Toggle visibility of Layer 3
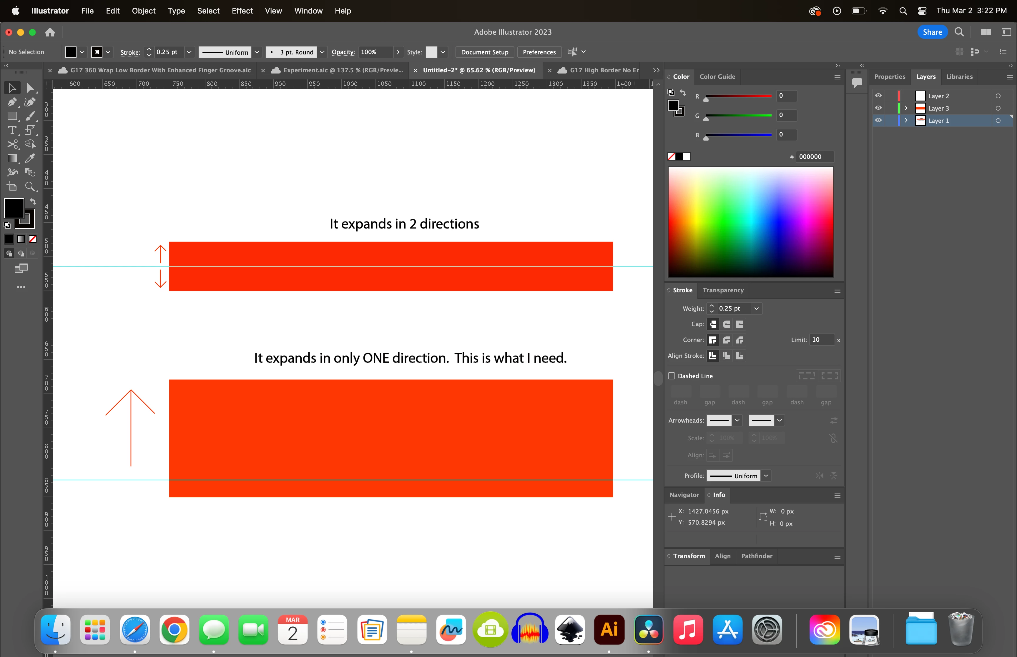Viewport: 1017px width, 657px height. tap(878, 108)
